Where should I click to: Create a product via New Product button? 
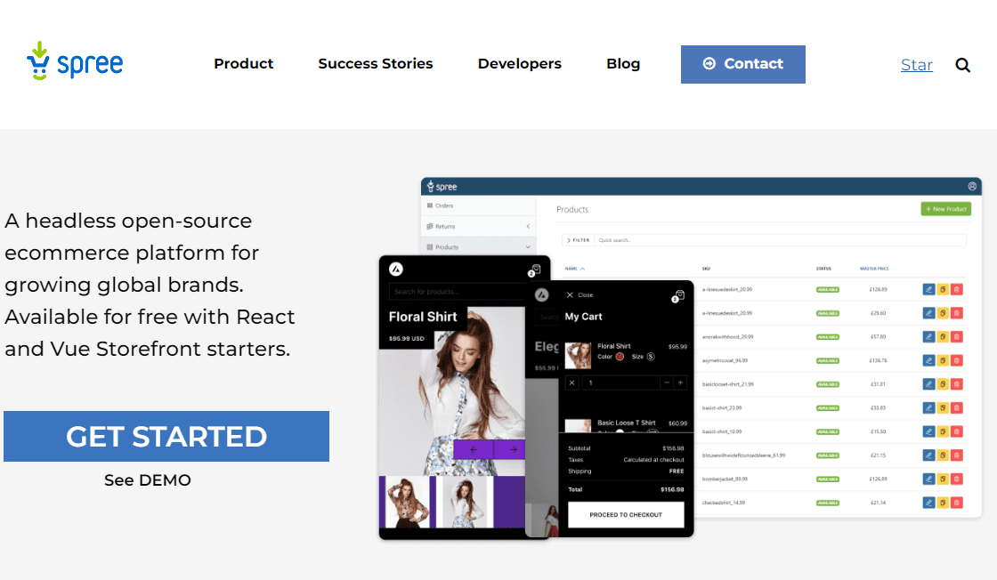click(x=945, y=207)
